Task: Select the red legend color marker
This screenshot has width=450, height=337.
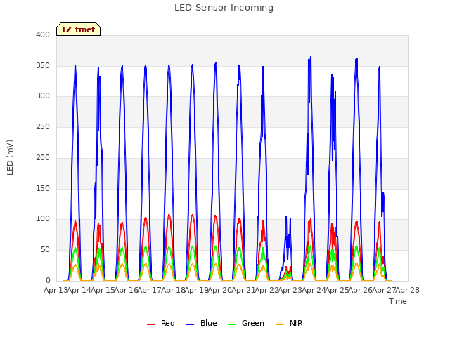Action: (x=150, y=324)
